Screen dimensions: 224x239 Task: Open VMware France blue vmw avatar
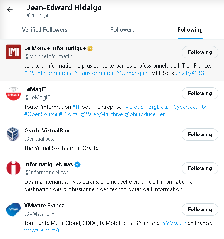click(14, 209)
